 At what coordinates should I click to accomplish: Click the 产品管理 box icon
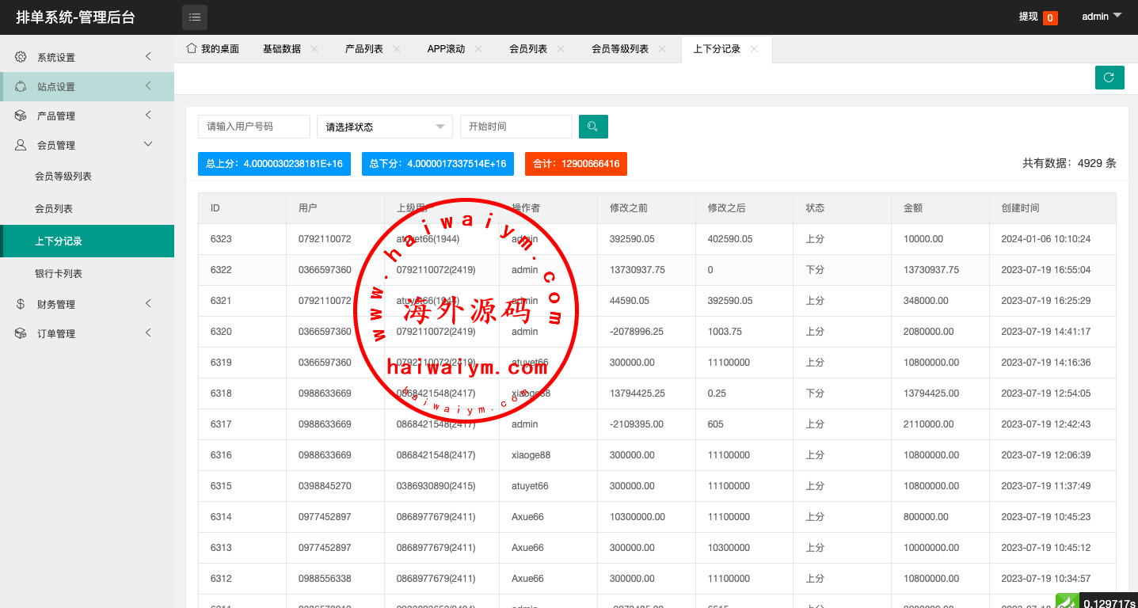click(x=21, y=116)
